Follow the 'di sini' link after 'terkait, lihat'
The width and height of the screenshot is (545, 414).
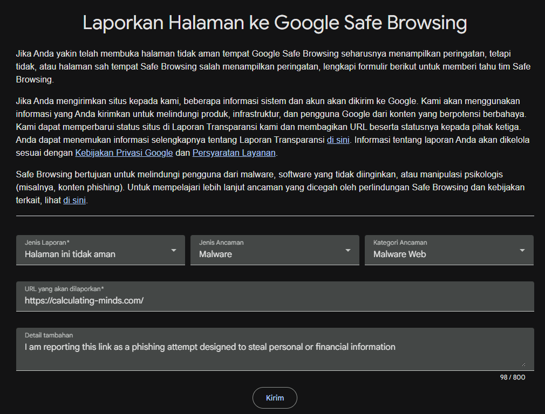[74, 201]
